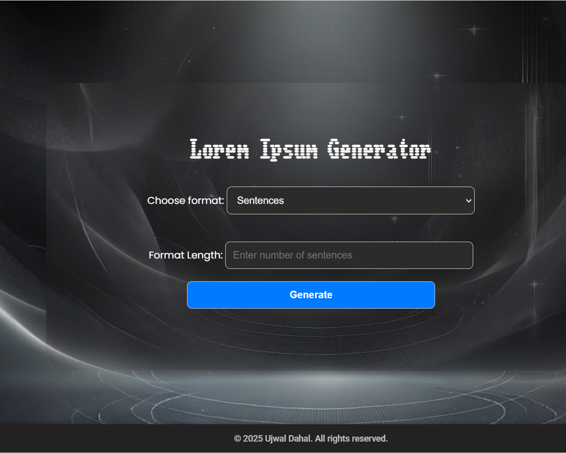
Task: Click the 2025 Ujwal Dahal footer notice
Action: click(311, 439)
